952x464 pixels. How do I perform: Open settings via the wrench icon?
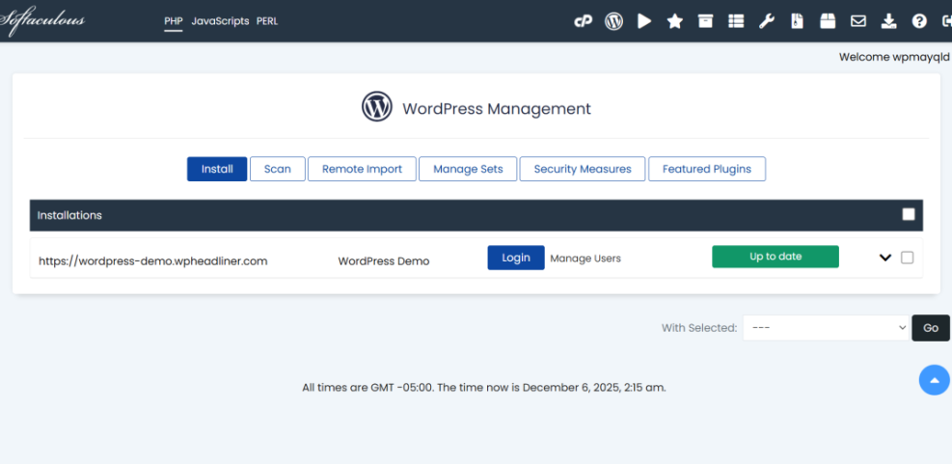(x=766, y=21)
